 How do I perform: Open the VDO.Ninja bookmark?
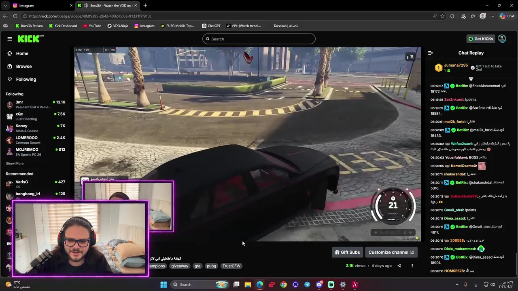pos(118,26)
